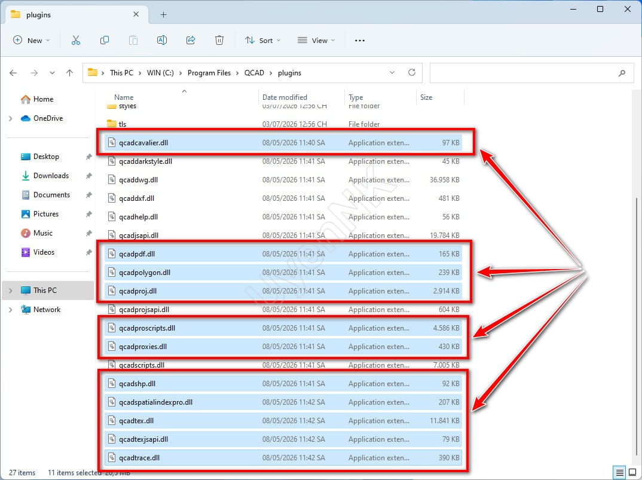Switch to large thumbnails view icon
This screenshot has width=642, height=480.
click(632, 472)
